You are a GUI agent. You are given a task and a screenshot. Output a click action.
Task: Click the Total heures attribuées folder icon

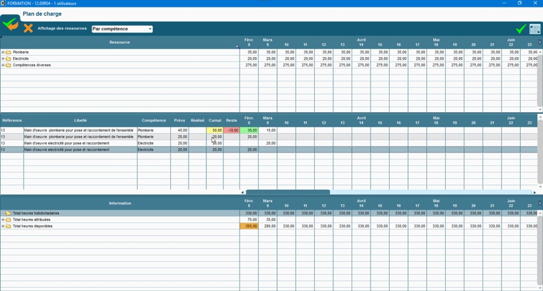(x=9, y=220)
